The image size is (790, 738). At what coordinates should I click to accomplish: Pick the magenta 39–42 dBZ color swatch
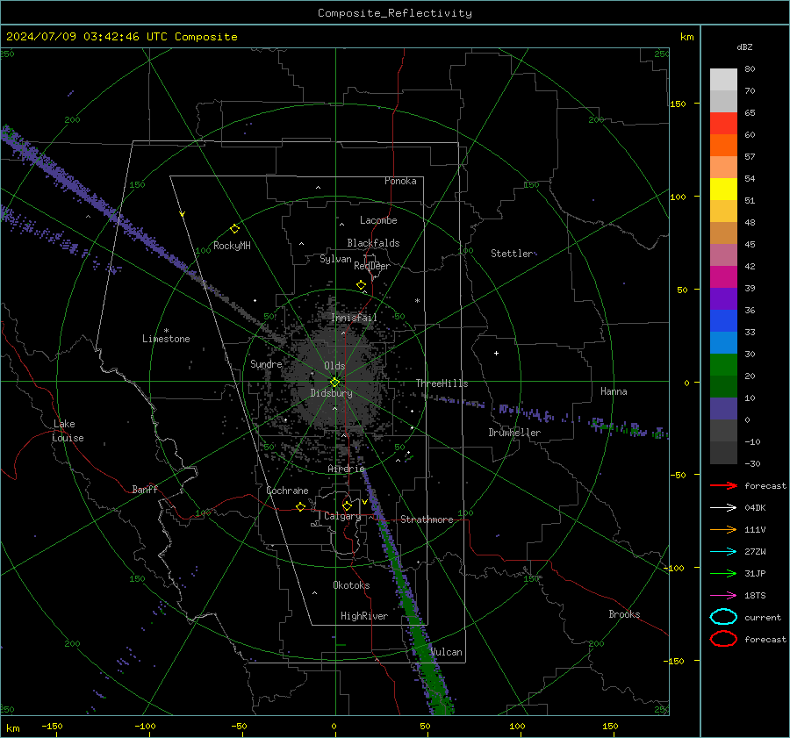(x=723, y=277)
